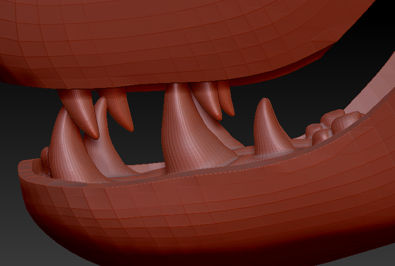Select the rightmost upper fang
Viewport: 395px width, 266px height.
pyautogui.click(x=226, y=99)
